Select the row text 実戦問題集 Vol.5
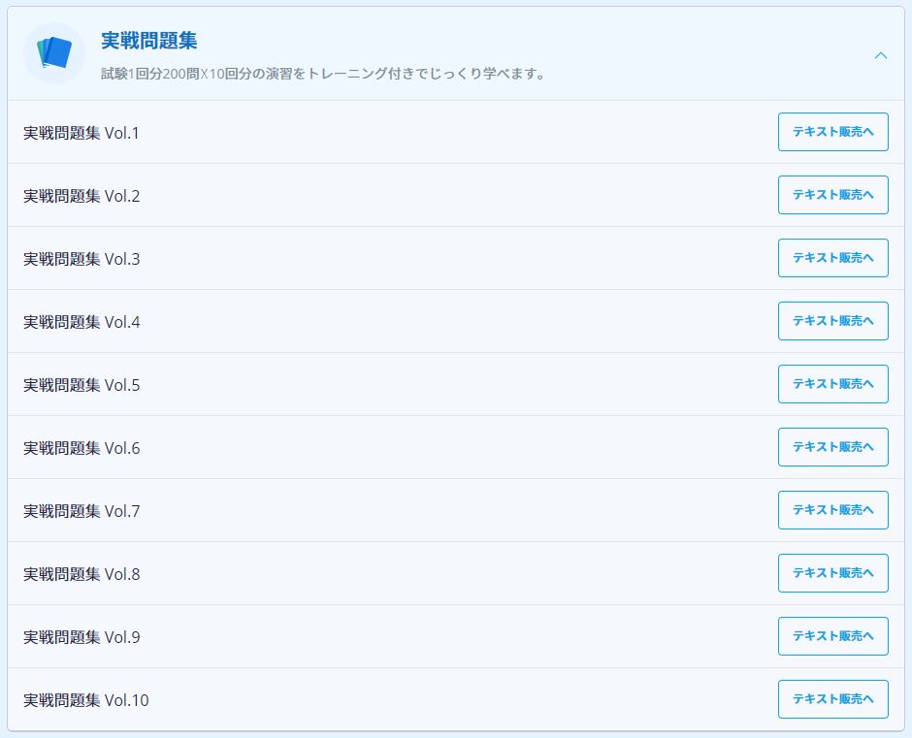The image size is (912, 738). click(x=81, y=385)
